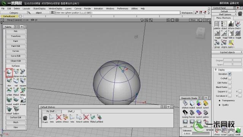Click the sphere position prompt field
This screenshot has height=137, width=243.
[x=117, y=13]
